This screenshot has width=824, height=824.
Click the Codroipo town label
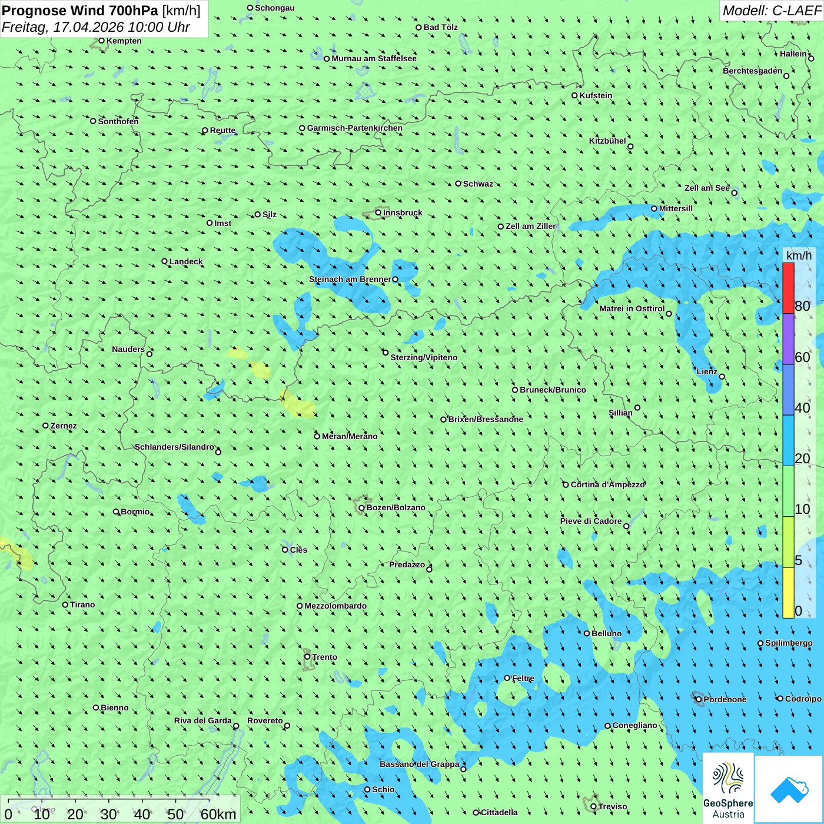(803, 699)
